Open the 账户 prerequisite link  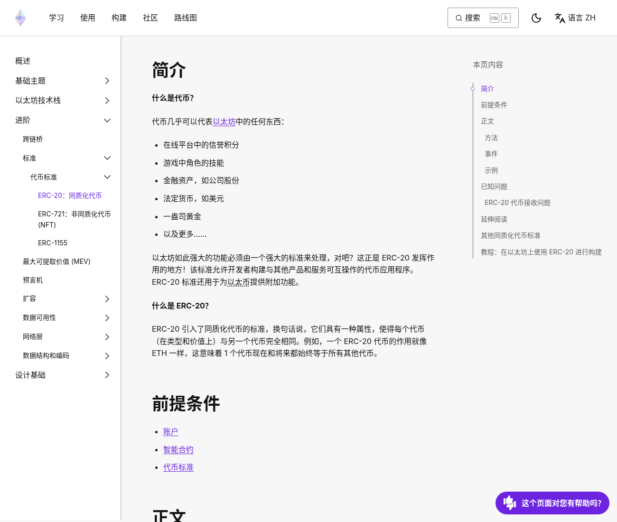click(x=171, y=432)
